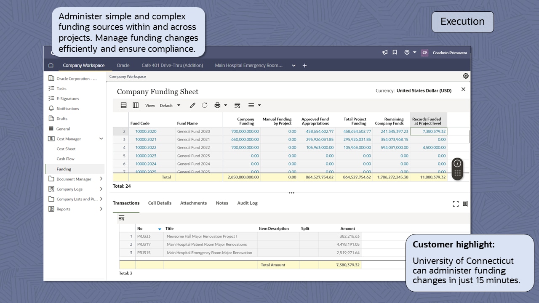Expand the print options dropdown arrow
This screenshot has height=303, width=539.
[x=226, y=106]
